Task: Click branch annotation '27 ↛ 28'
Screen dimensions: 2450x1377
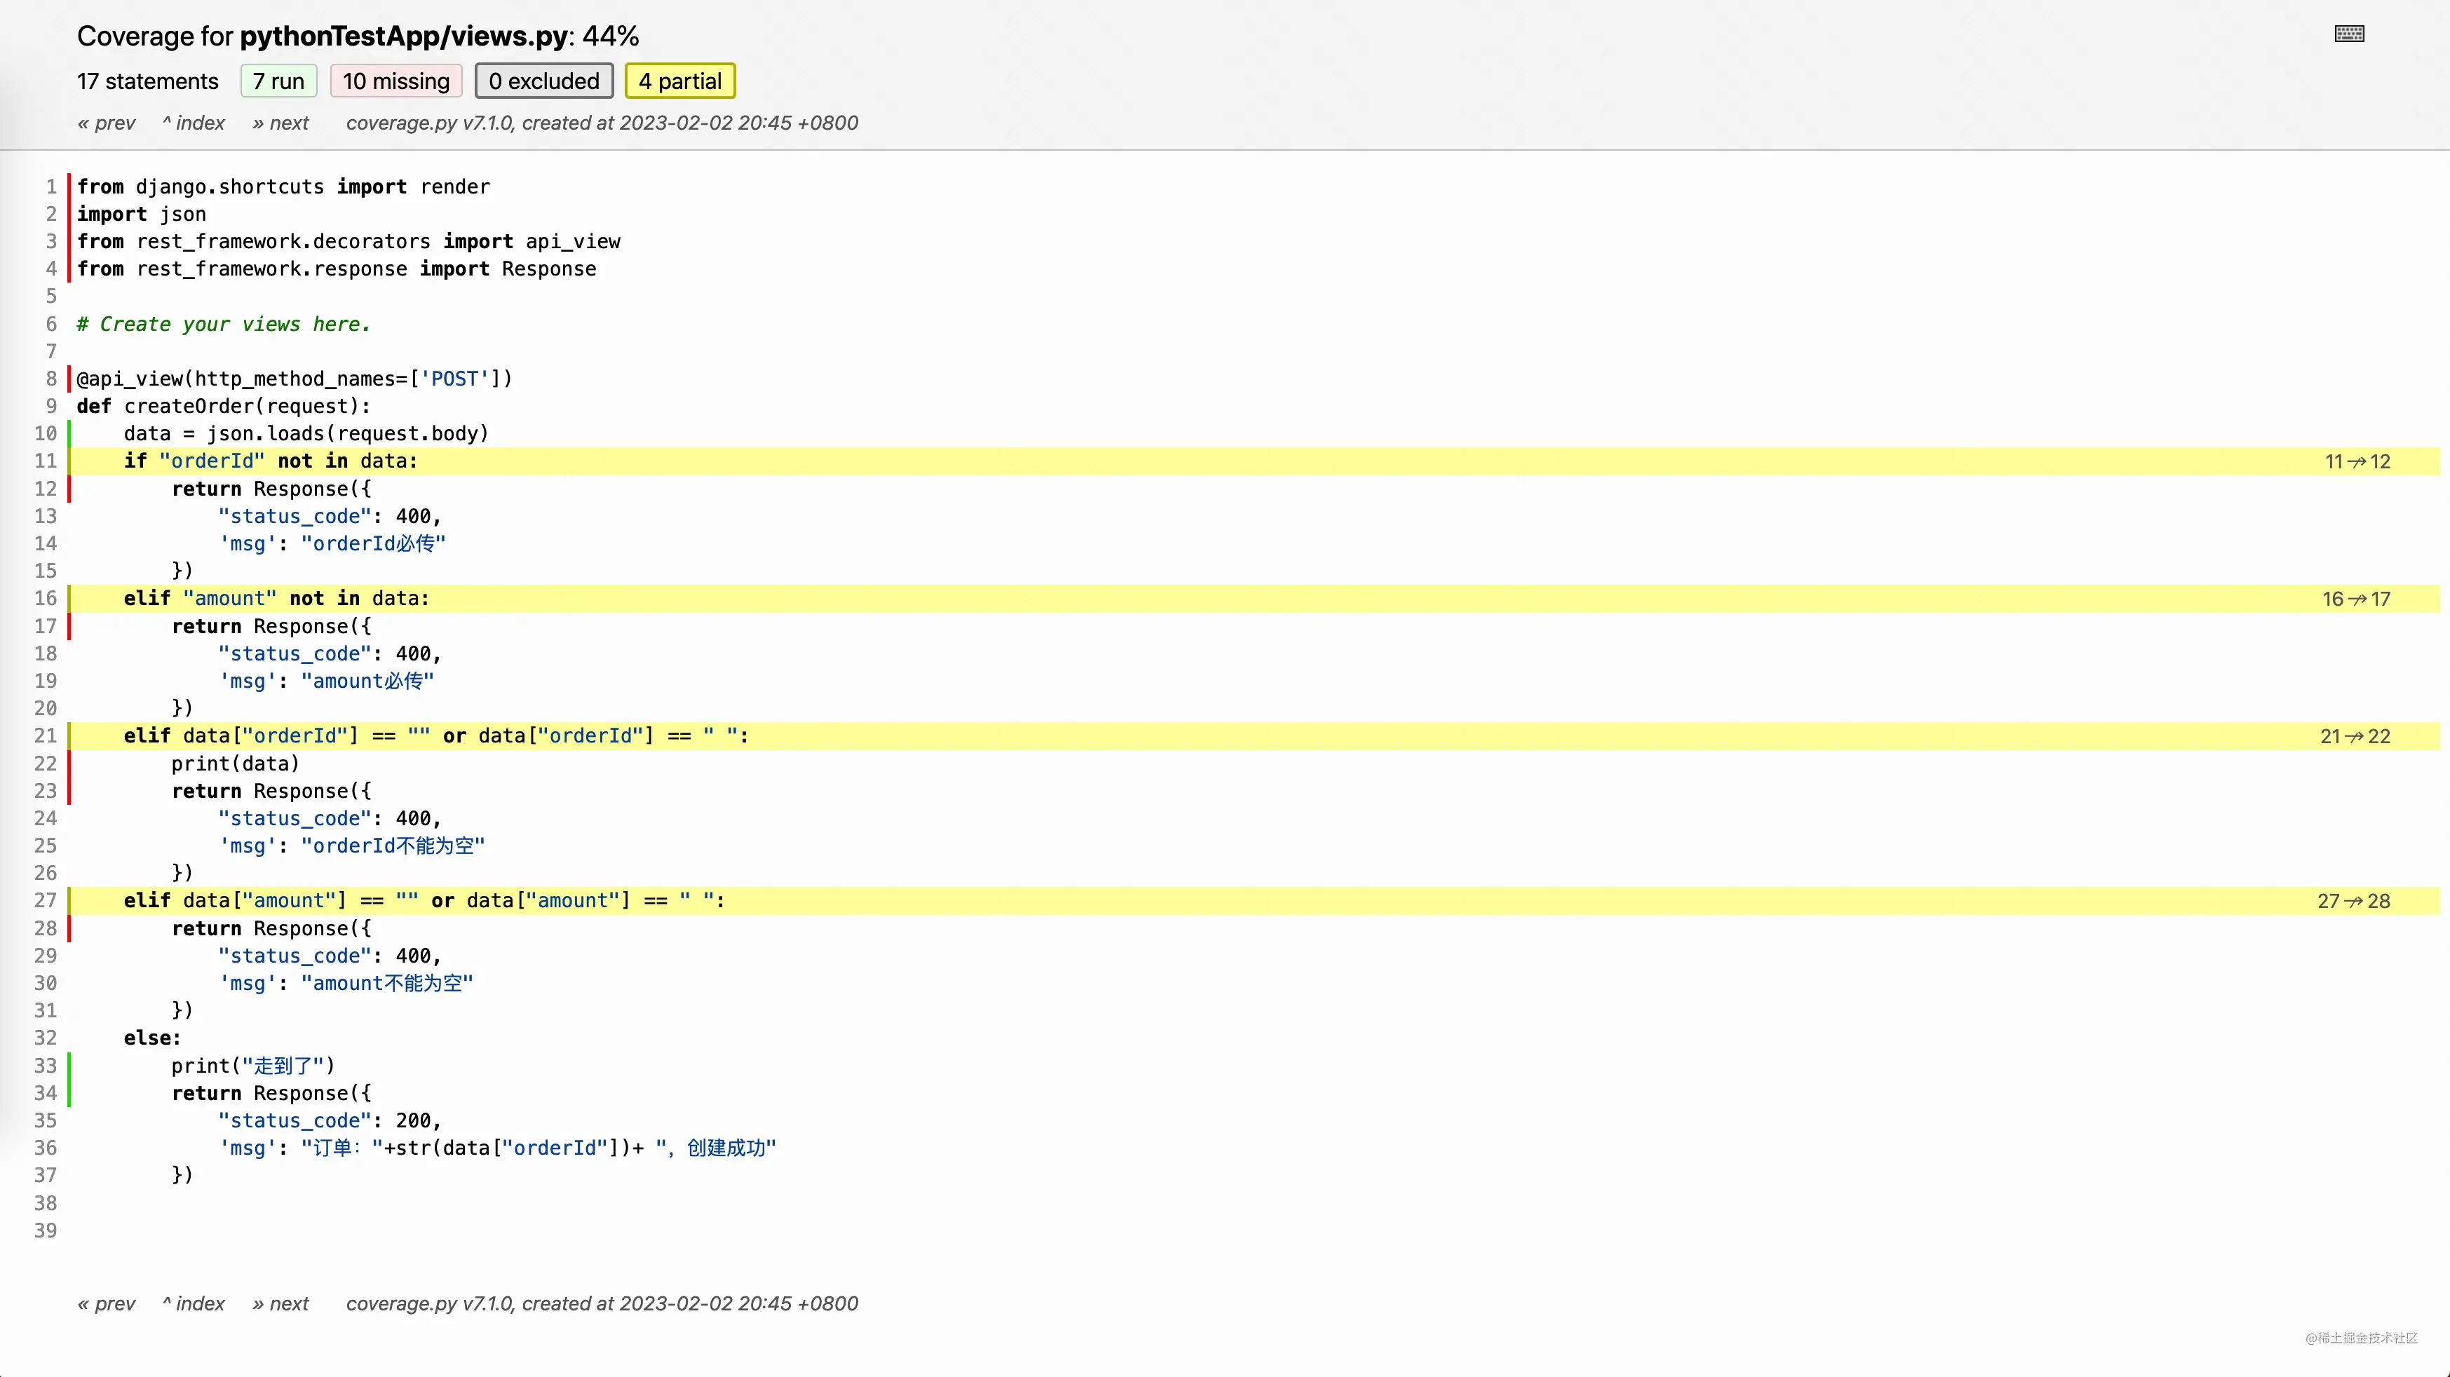Action: coord(2354,900)
